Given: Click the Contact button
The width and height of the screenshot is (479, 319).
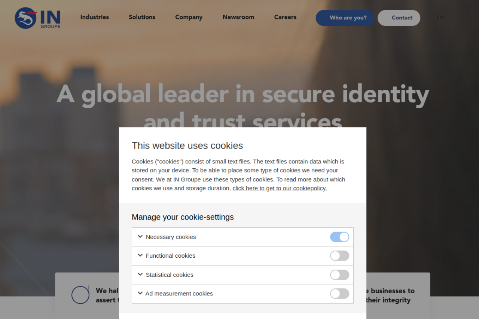Looking at the screenshot, I should [x=399, y=18].
